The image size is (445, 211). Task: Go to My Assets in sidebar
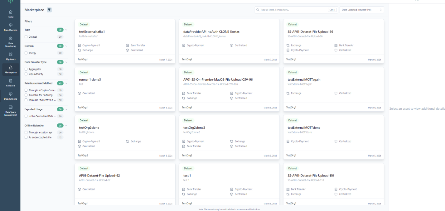pos(11,54)
